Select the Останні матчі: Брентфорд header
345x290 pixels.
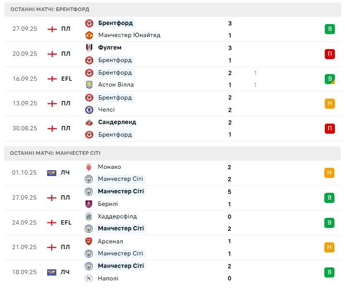50,9
